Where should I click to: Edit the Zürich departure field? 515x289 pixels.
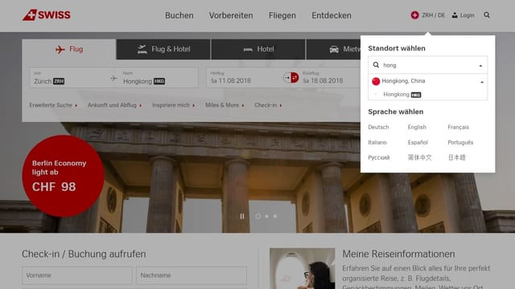[x=69, y=78]
